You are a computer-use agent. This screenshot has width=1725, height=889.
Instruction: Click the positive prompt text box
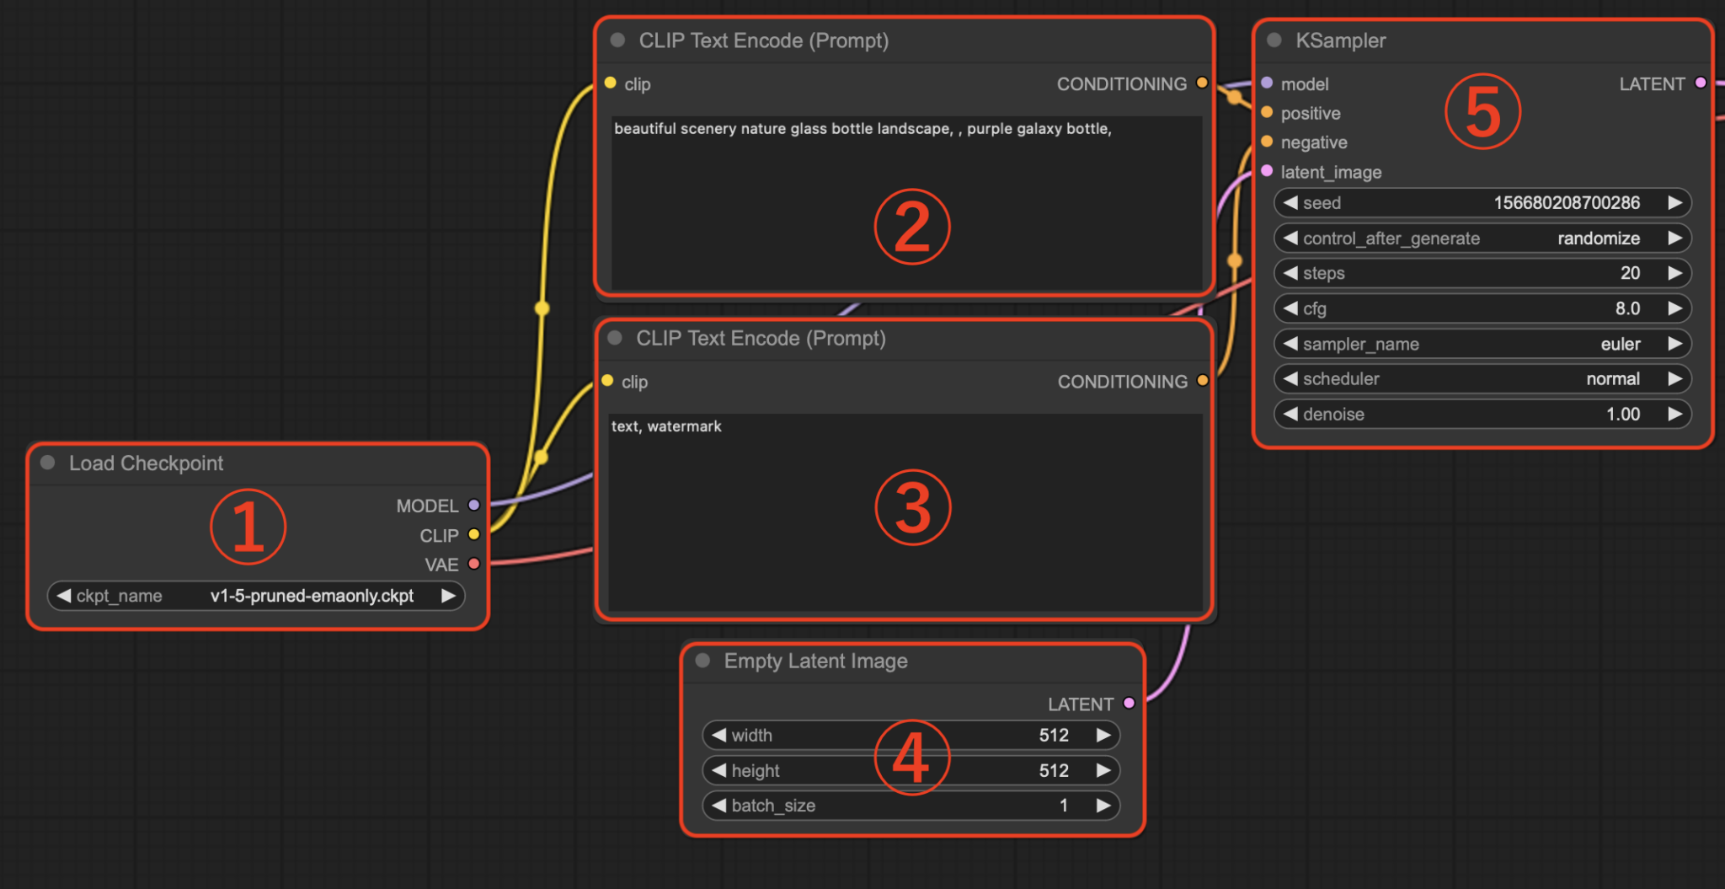click(x=906, y=202)
